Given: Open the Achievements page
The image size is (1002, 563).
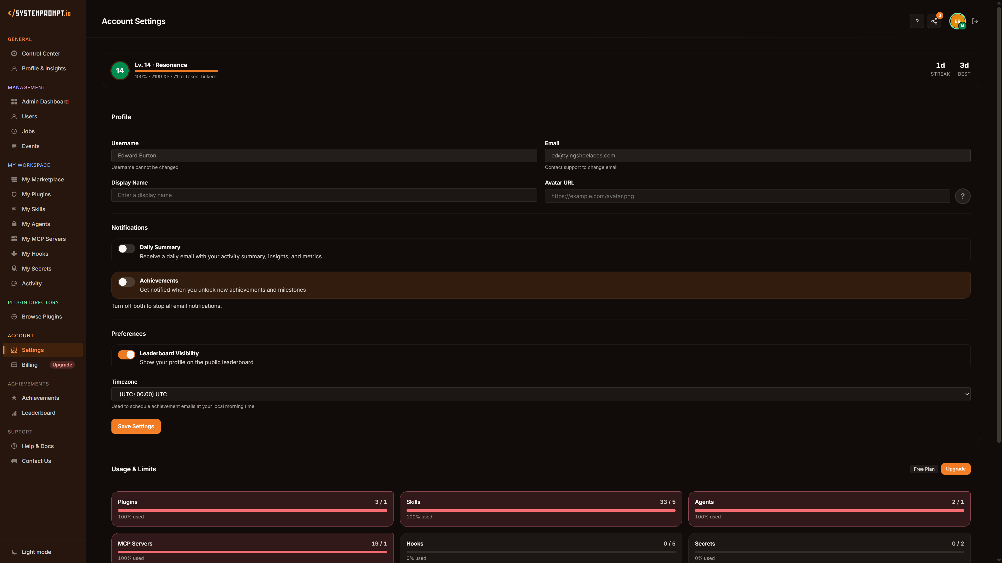Looking at the screenshot, I should [40, 397].
